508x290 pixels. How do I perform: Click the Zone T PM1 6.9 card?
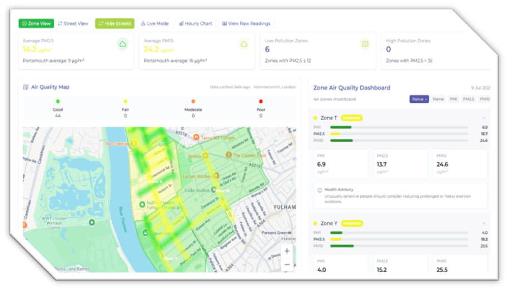point(341,164)
